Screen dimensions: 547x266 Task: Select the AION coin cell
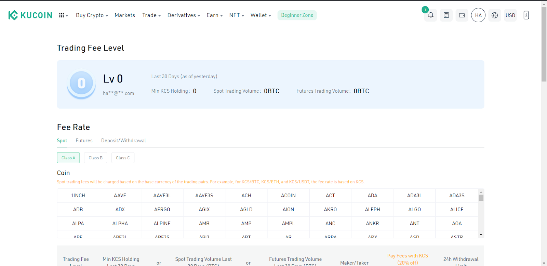coord(288,210)
